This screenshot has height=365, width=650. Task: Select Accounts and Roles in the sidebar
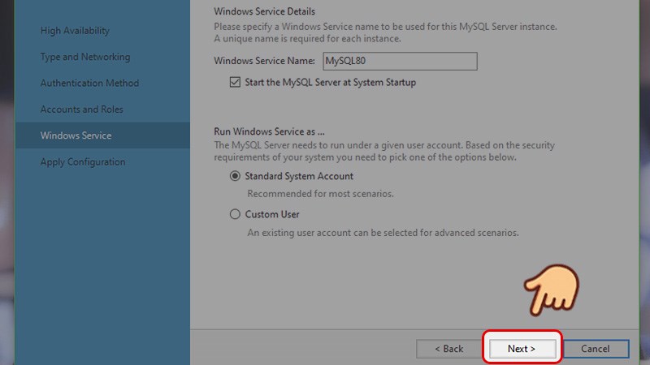82,109
